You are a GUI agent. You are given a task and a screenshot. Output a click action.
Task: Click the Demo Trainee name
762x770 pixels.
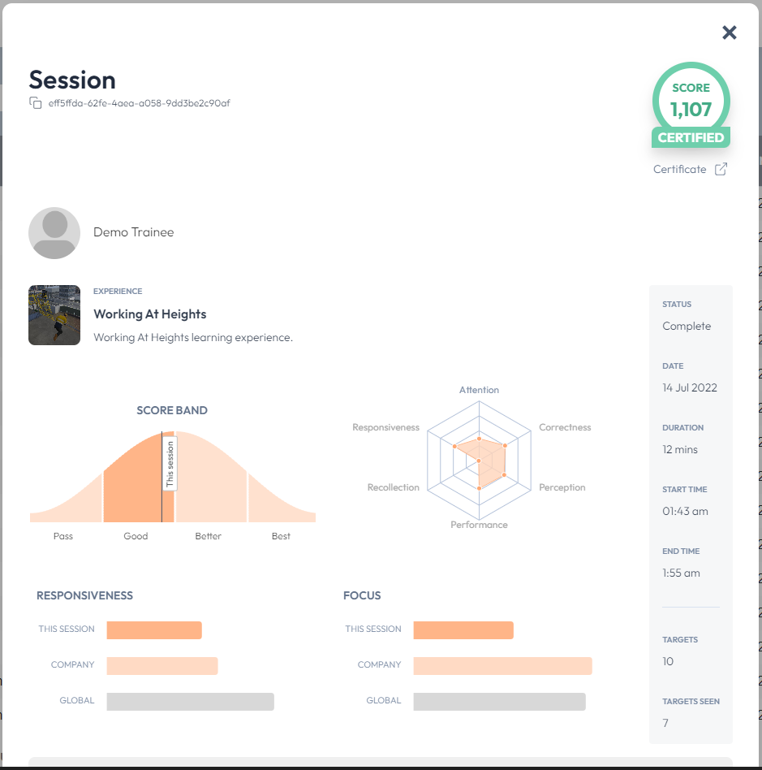pyautogui.click(x=133, y=232)
